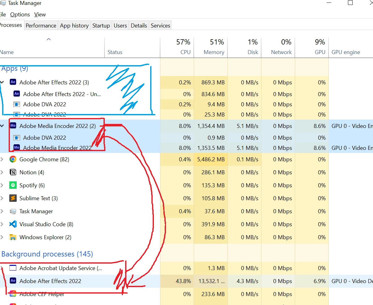Open the Options menu
373x305 pixels.
(20, 15)
